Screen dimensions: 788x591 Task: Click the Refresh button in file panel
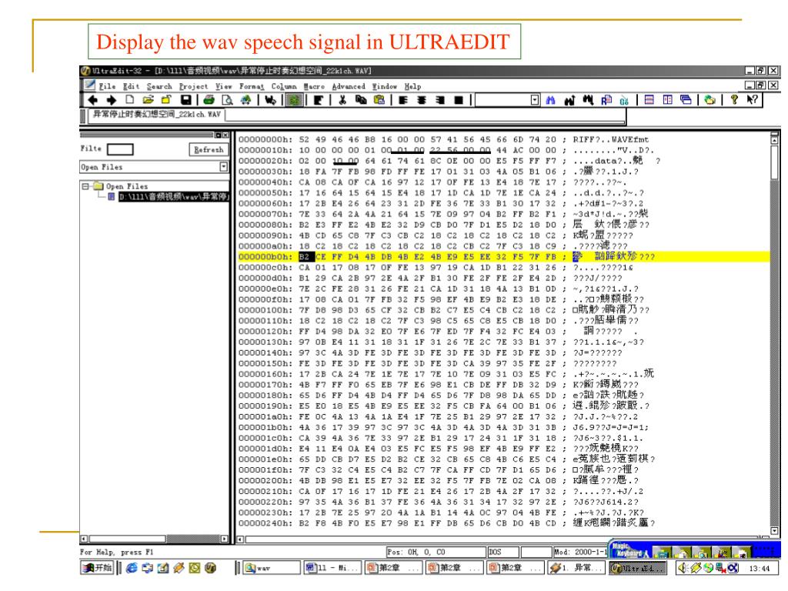click(x=209, y=150)
